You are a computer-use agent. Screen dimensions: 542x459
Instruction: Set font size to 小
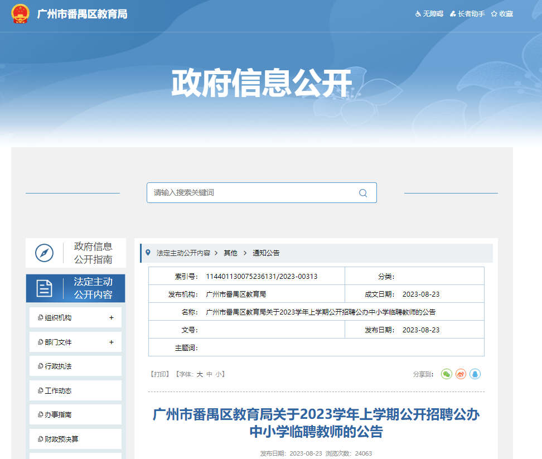pos(219,374)
